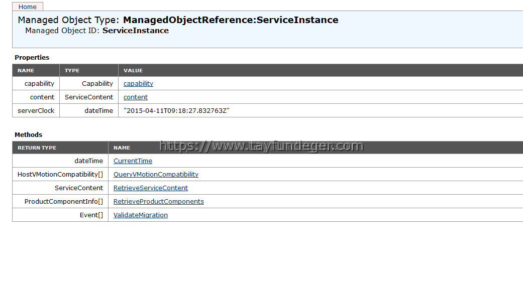Image resolution: width=523 pixels, height=292 pixels.
Task: Click the ManagedObjectReference:ServiceInstance title
Action: (x=231, y=20)
